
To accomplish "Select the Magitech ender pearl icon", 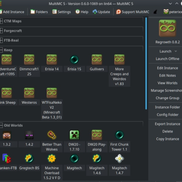I will pos(74,158).
